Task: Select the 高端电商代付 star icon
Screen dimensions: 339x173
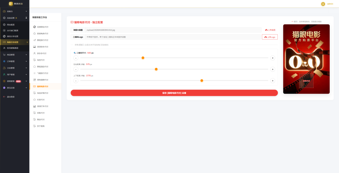Action: click(x=34, y=34)
